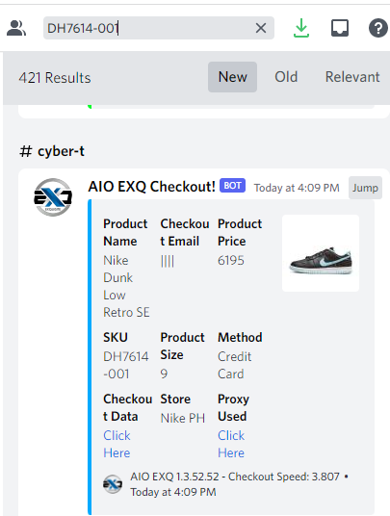Viewport: 390px width, 516px height.
Task: Open the member list icon
Action: [16, 28]
